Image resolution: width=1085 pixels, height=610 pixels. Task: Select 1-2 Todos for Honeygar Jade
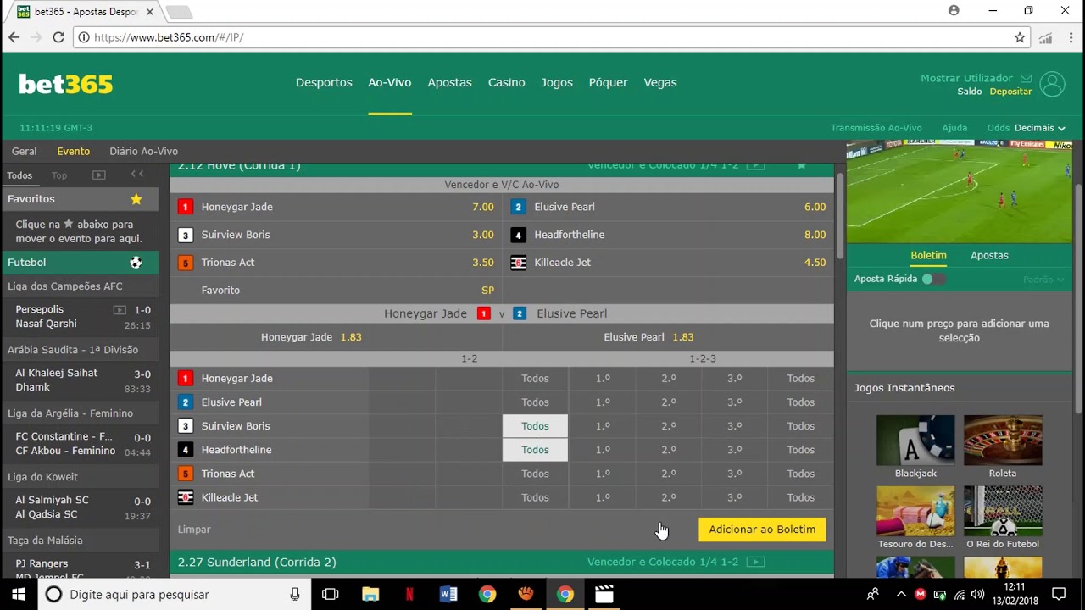pyautogui.click(x=535, y=379)
